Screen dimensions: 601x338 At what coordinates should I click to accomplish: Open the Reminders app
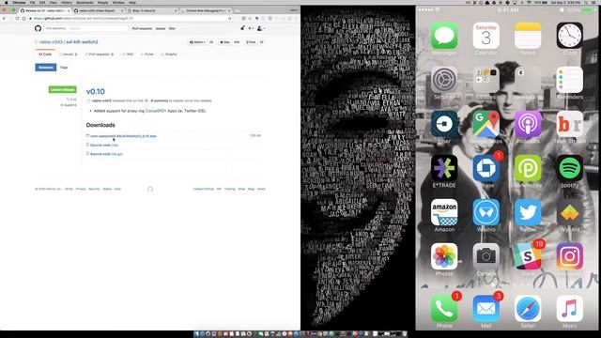pos(570,80)
